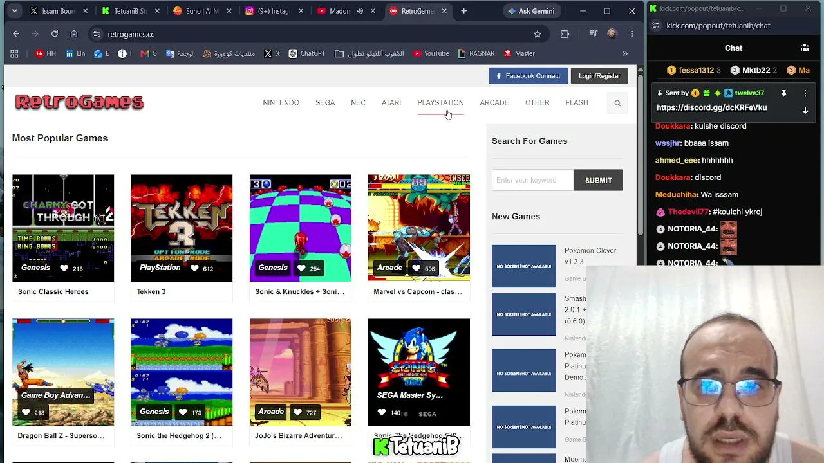Open the FLASH menu
824x463 pixels.
click(x=577, y=103)
